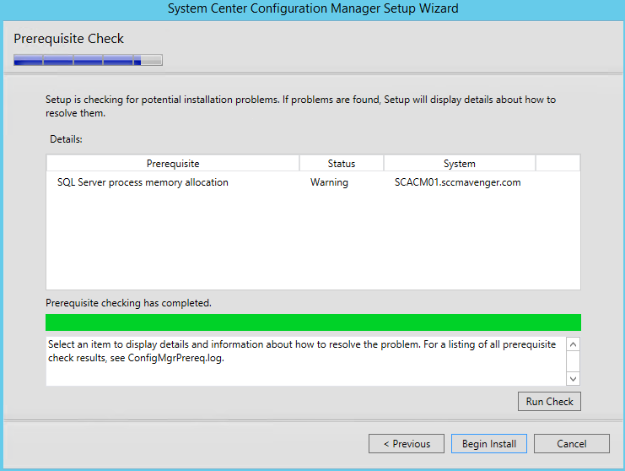The width and height of the screenshot is (625, 471).
Task: Run Check again on prerequisites
Action: point(549,401)
